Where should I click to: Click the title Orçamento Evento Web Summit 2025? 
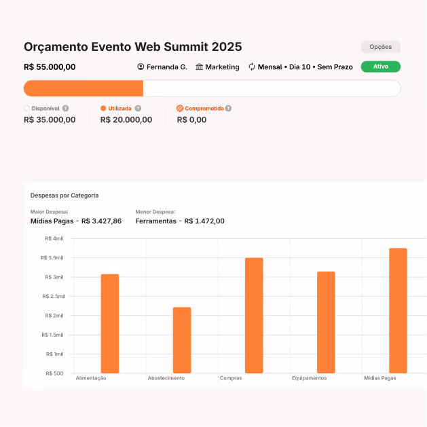click(x=133, y=47)
